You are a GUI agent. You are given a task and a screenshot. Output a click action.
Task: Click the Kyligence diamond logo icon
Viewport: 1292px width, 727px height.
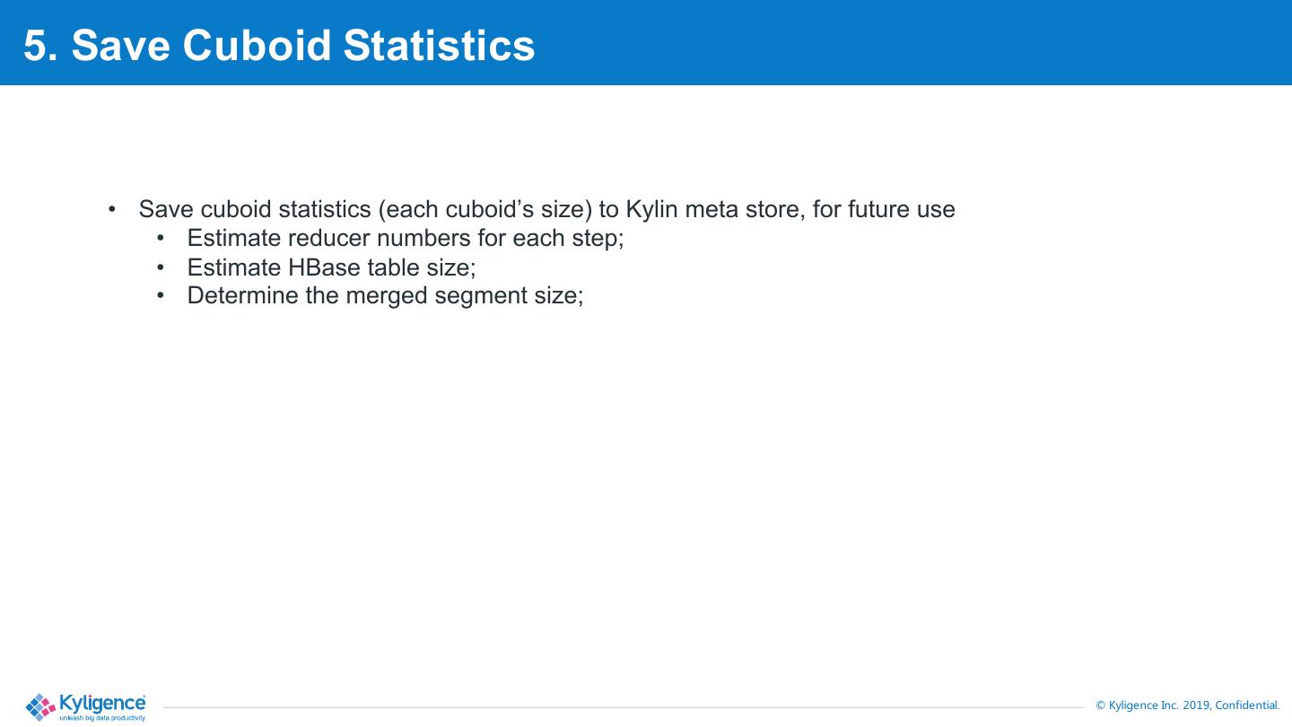point(40,706)
